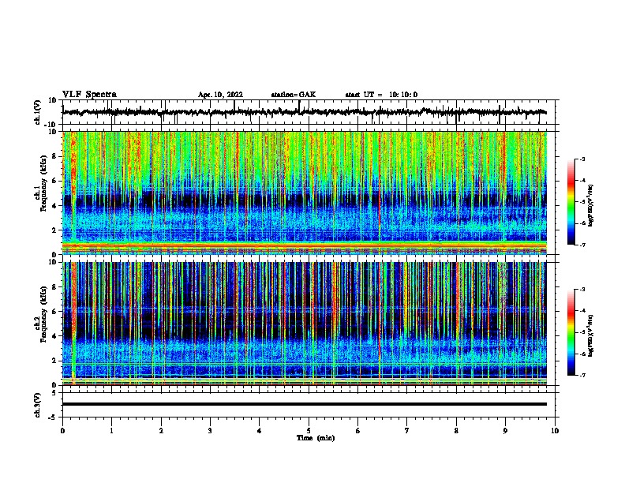This screenshot has height=483, width=625.
Task: Click the ch.1 voltage waveform trace
Action: [305, 112]
